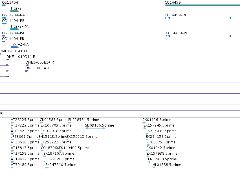Screen dimensions: 240x169
Task: Select the DME1-005E14.R arrow glyph
Action: tap(27, 65)
